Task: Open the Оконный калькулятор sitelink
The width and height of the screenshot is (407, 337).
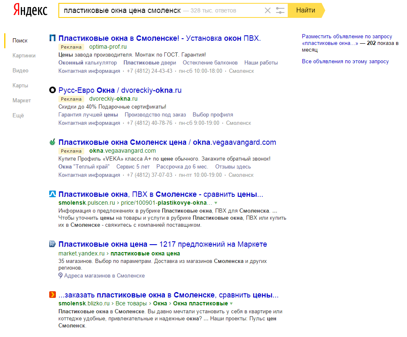Action: point(88,63)
